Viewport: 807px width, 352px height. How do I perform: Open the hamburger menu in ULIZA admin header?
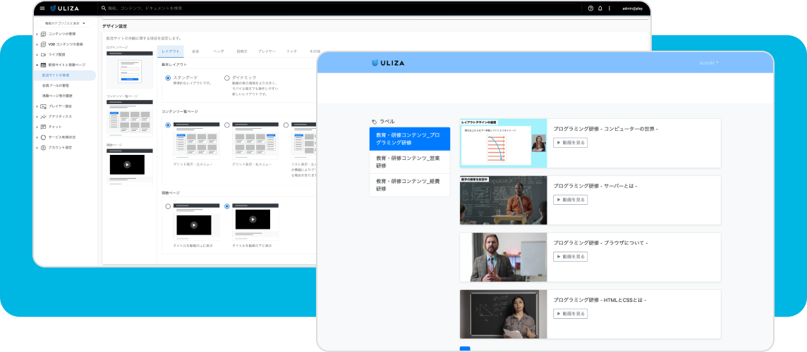pyautogui.click(x=42, y=8)
